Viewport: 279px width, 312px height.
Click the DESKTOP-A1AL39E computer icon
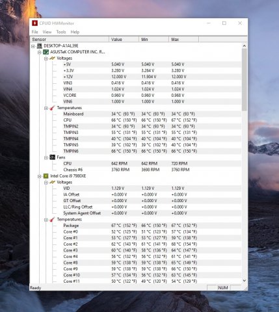(x=40, y=46)
